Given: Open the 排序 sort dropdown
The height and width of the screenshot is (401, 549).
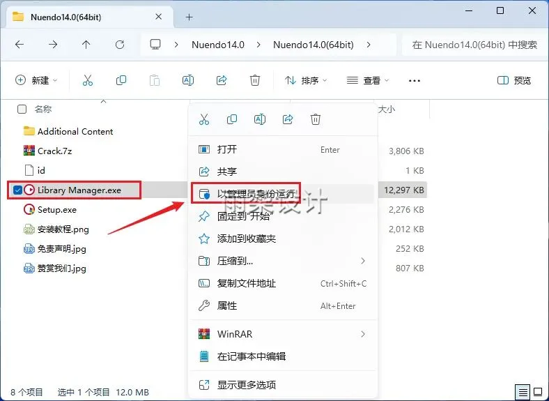Looking at the screenshot, I should coord(306,80).
